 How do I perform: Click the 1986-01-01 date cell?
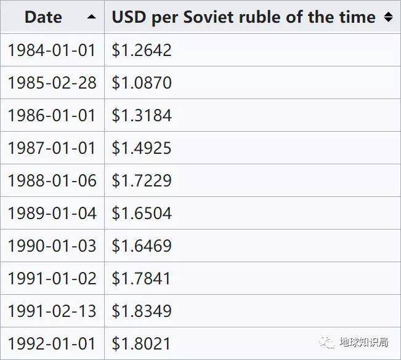click(52, 115)
